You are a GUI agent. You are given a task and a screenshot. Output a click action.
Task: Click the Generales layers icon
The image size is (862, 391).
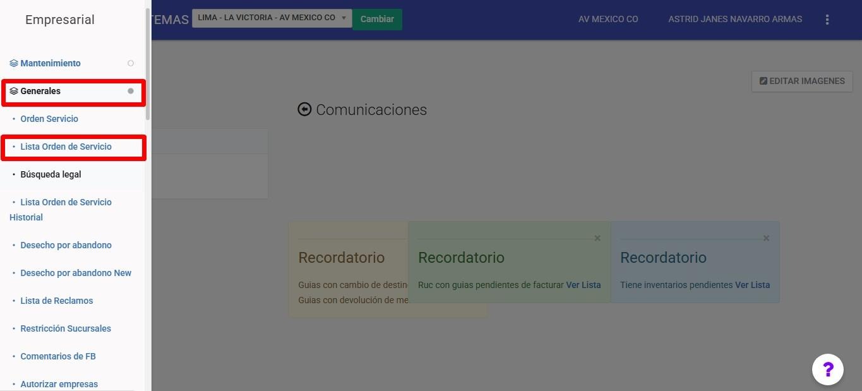(x=14, y=91)
